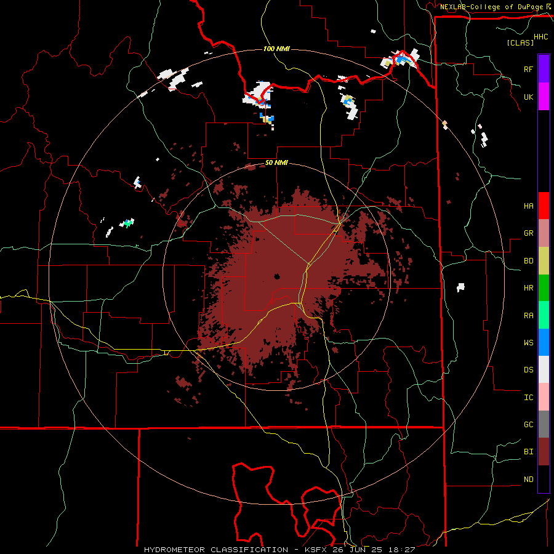Click the black radar site dot at center
Image resolution: width=554 pixels, height=554 pixels.
click(277, 276)
